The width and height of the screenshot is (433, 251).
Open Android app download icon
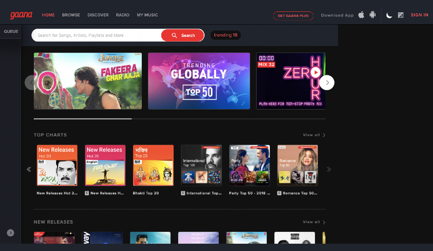point(372,15)
